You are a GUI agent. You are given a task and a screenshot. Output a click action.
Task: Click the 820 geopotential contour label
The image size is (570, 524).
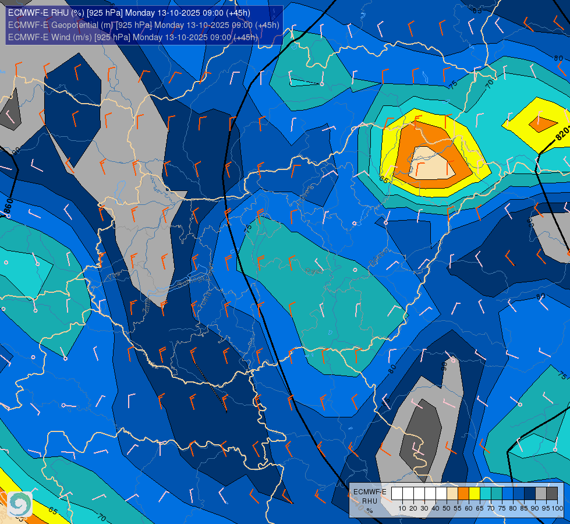(x=562, y=133)
